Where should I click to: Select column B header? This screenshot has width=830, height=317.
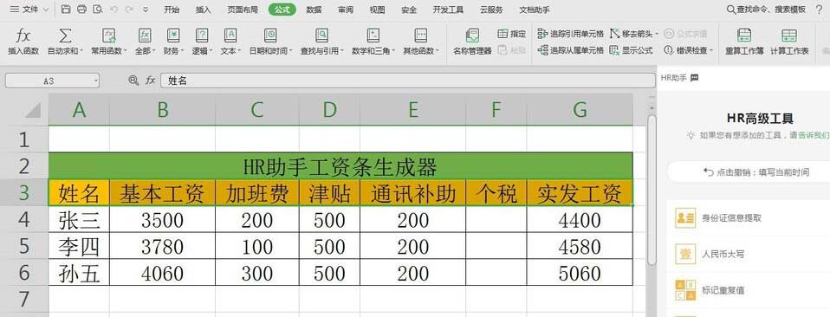(x=163, y=109)
